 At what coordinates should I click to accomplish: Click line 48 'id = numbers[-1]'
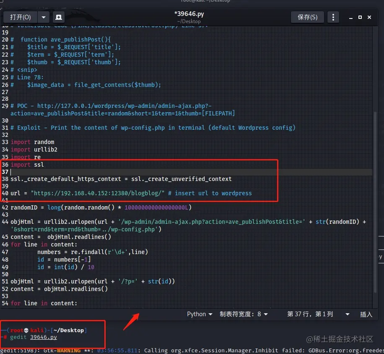(64, 260)
